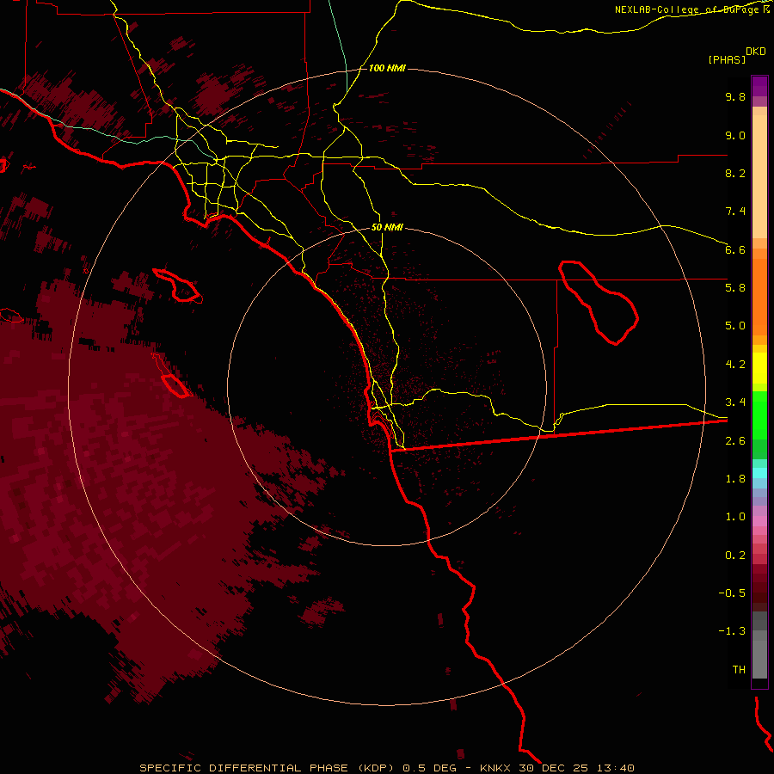Click the -0.5 legend value

tap(732, 593)
